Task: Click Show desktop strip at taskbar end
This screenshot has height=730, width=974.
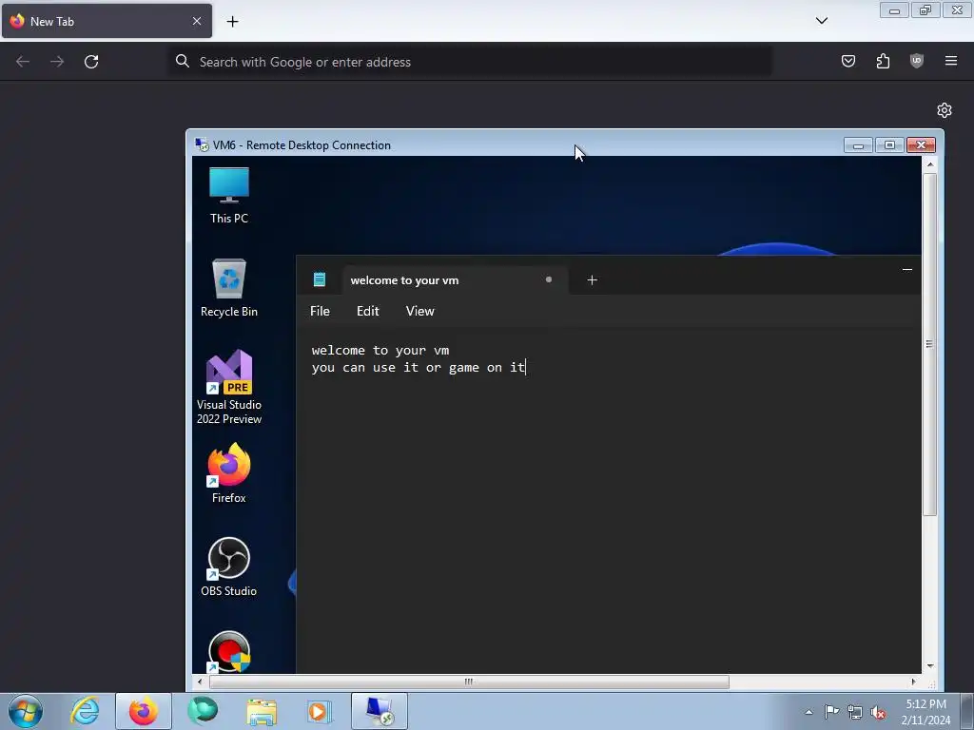Action: (967, 711)
